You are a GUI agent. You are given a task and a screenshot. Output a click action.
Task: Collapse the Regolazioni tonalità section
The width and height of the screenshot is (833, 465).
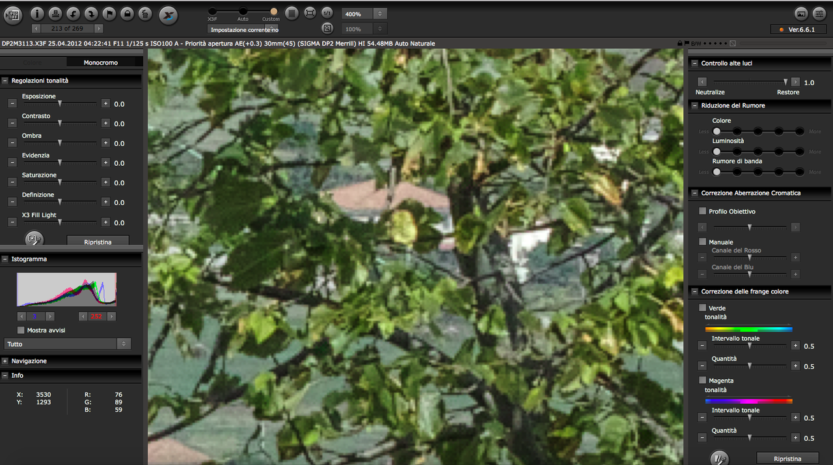point(5,81)
